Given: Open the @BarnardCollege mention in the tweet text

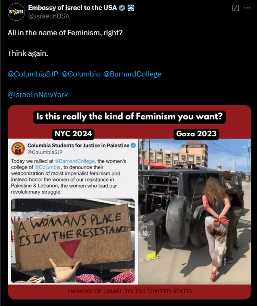Looking at the screenshot, I should [132, 74].
